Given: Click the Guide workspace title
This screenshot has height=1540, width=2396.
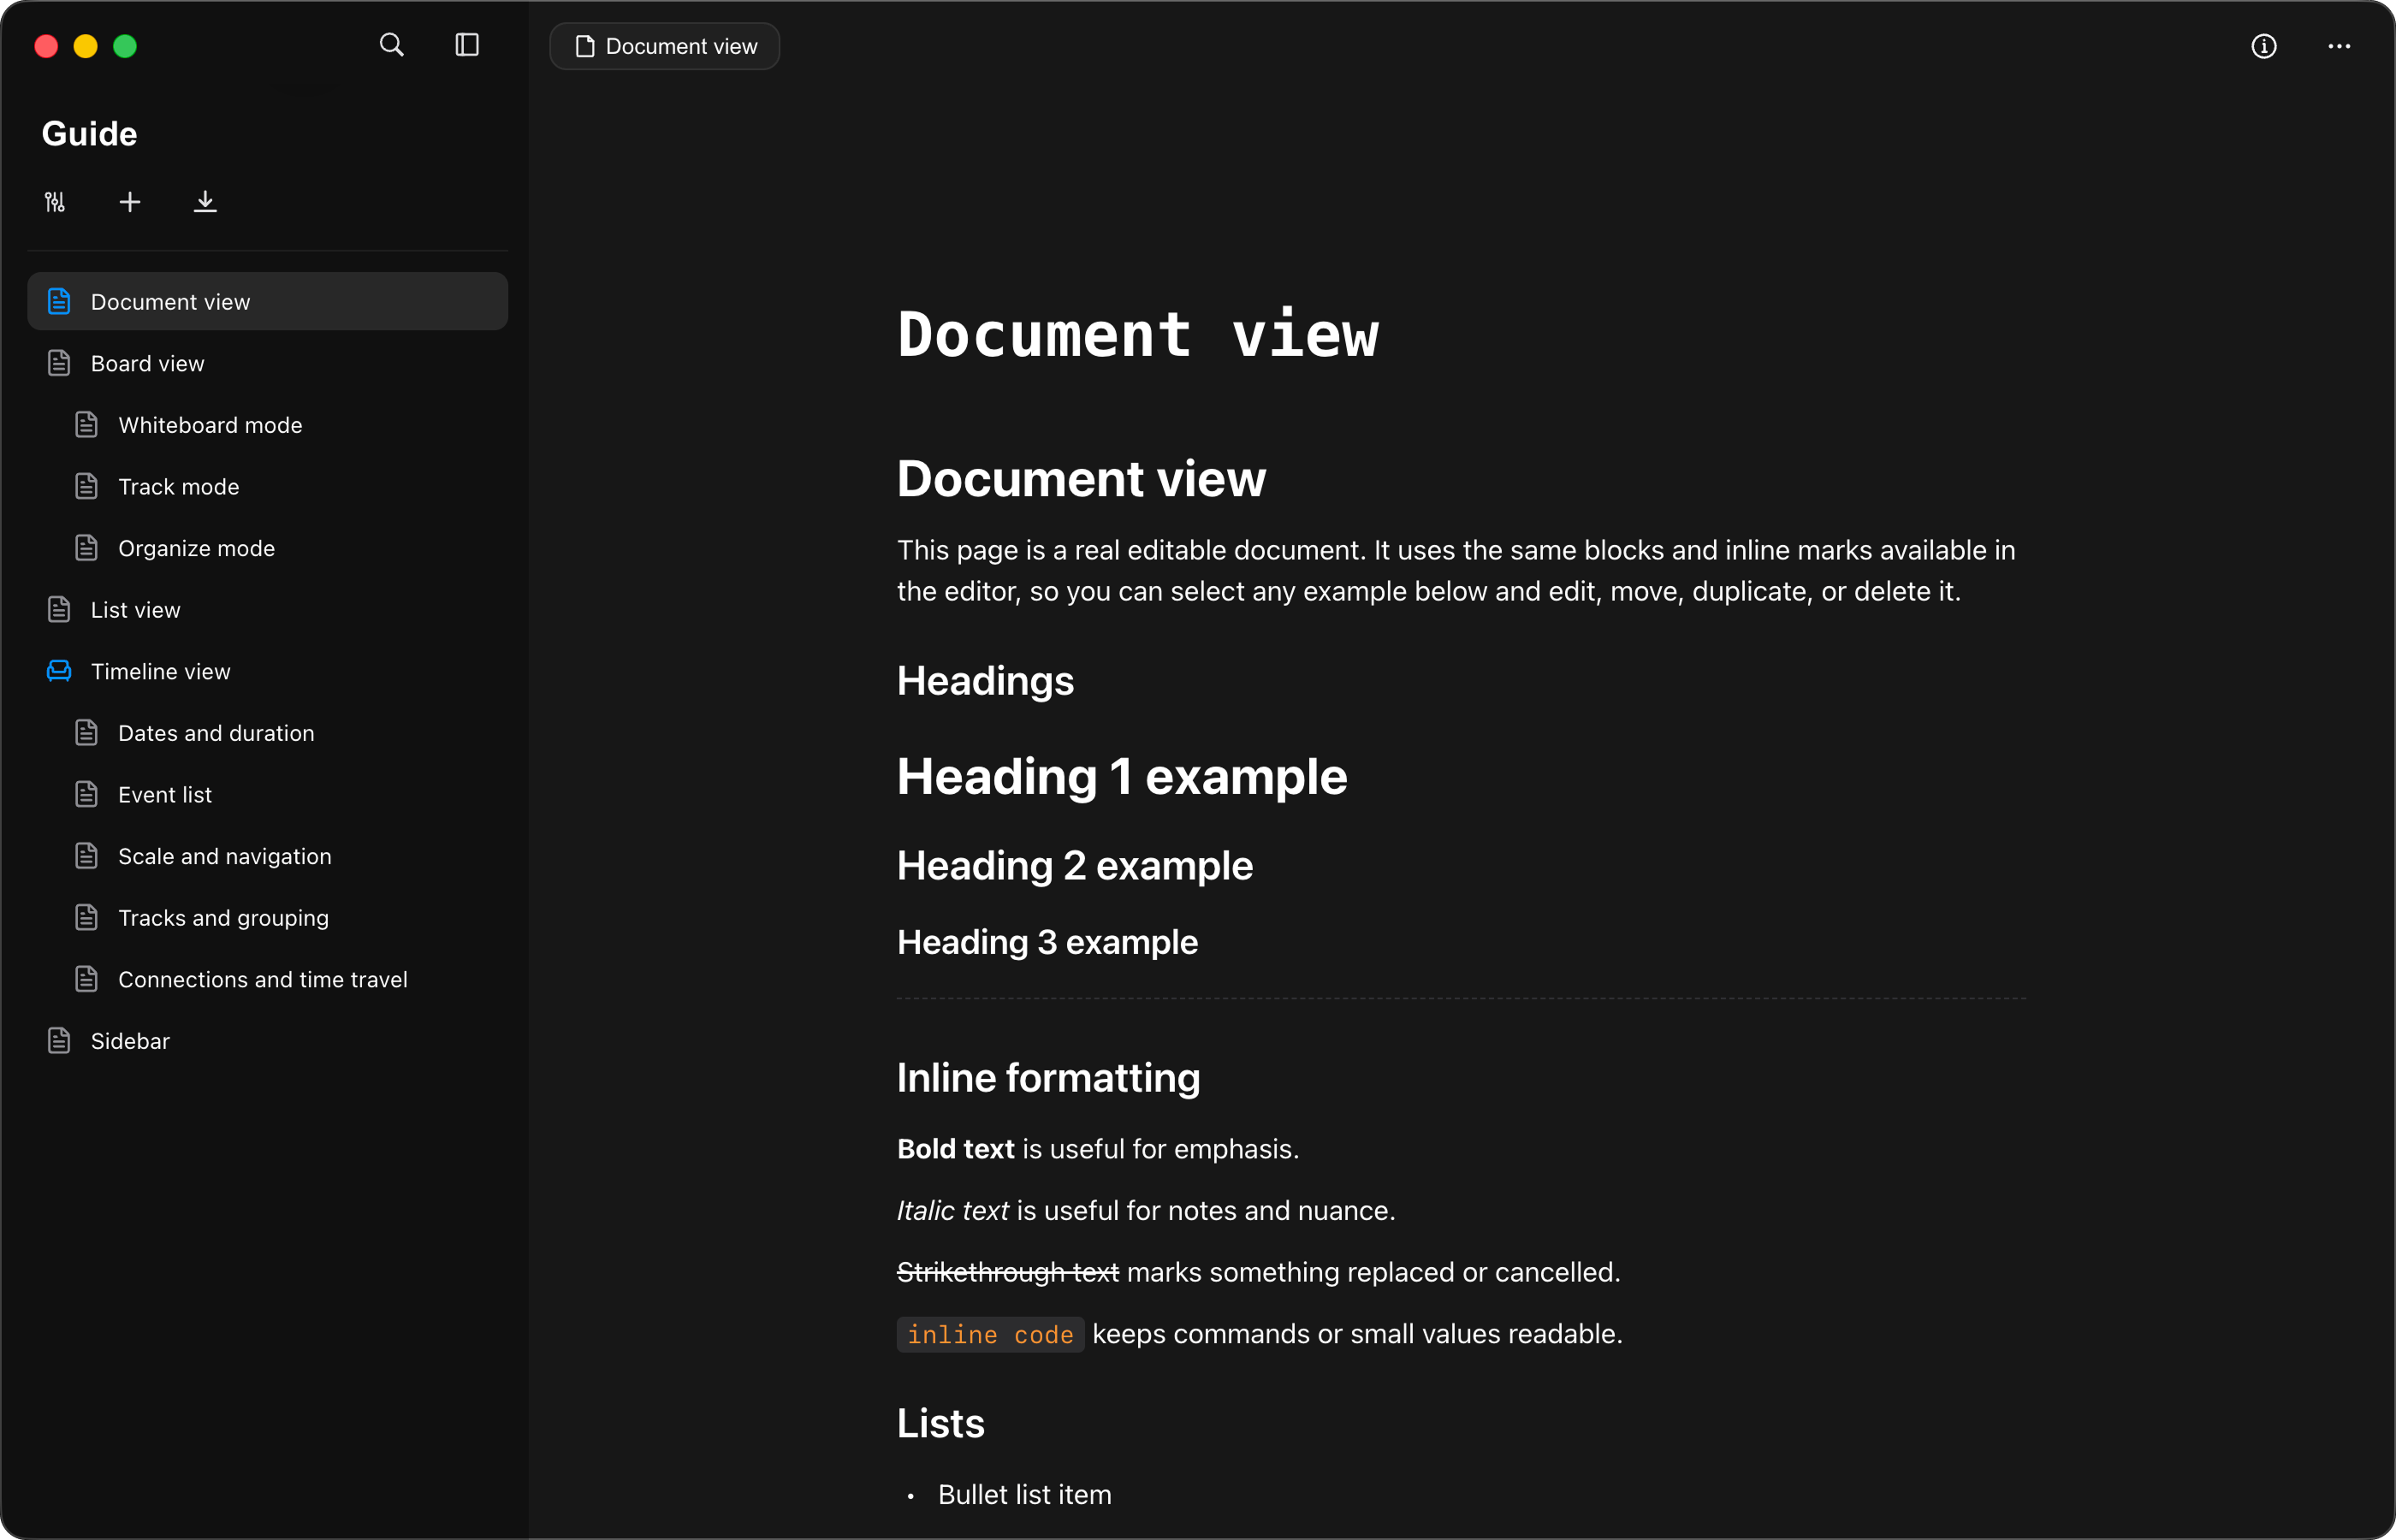Looking at the screenshot, I should [89, 133].
